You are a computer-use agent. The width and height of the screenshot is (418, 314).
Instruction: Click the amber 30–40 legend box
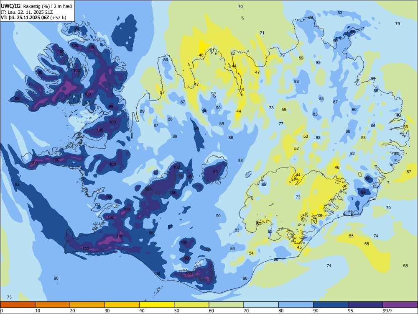(122, 305)
